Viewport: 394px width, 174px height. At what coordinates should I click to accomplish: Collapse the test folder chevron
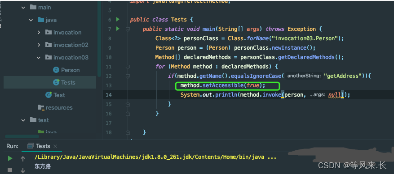(x=23, y=120)
